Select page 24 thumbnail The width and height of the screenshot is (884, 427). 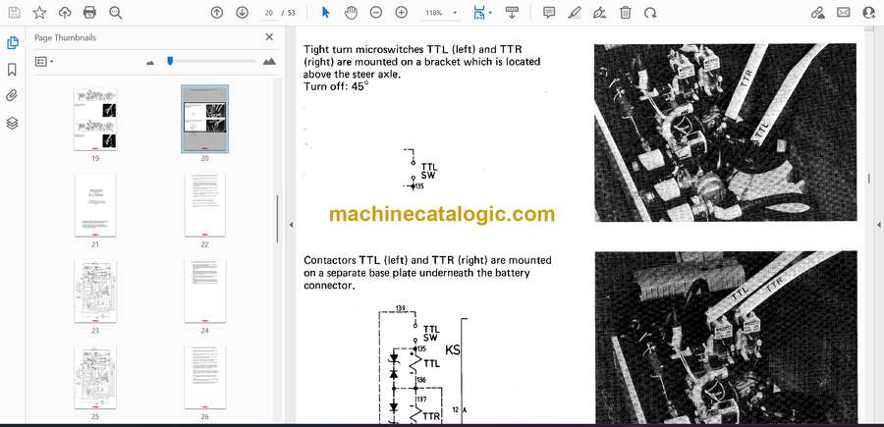pos(204,292)
